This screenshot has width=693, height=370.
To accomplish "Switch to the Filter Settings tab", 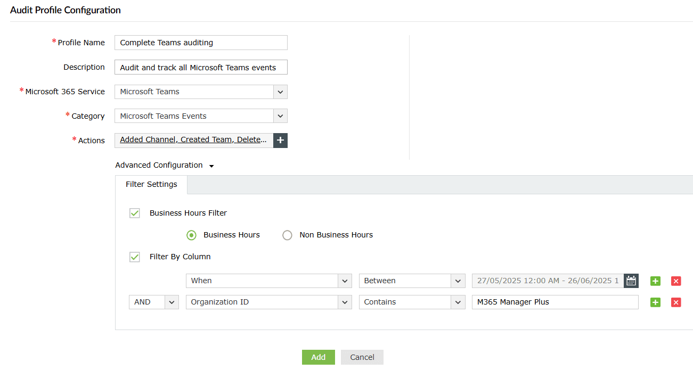I will pos(151,184).
